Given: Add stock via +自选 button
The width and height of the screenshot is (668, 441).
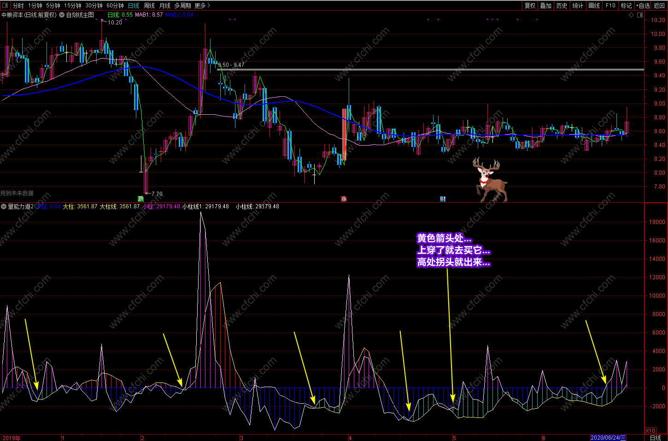Looking at the screenshot, I should click(643, 6).
